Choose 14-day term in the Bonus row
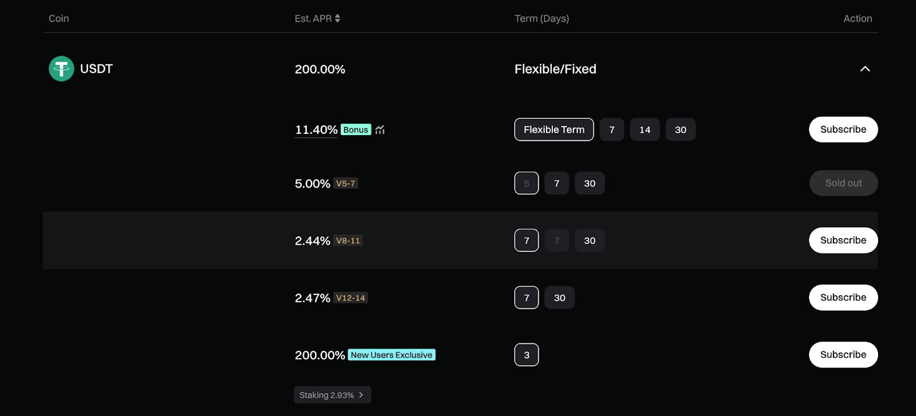916x416 pixels. [645, 130]
